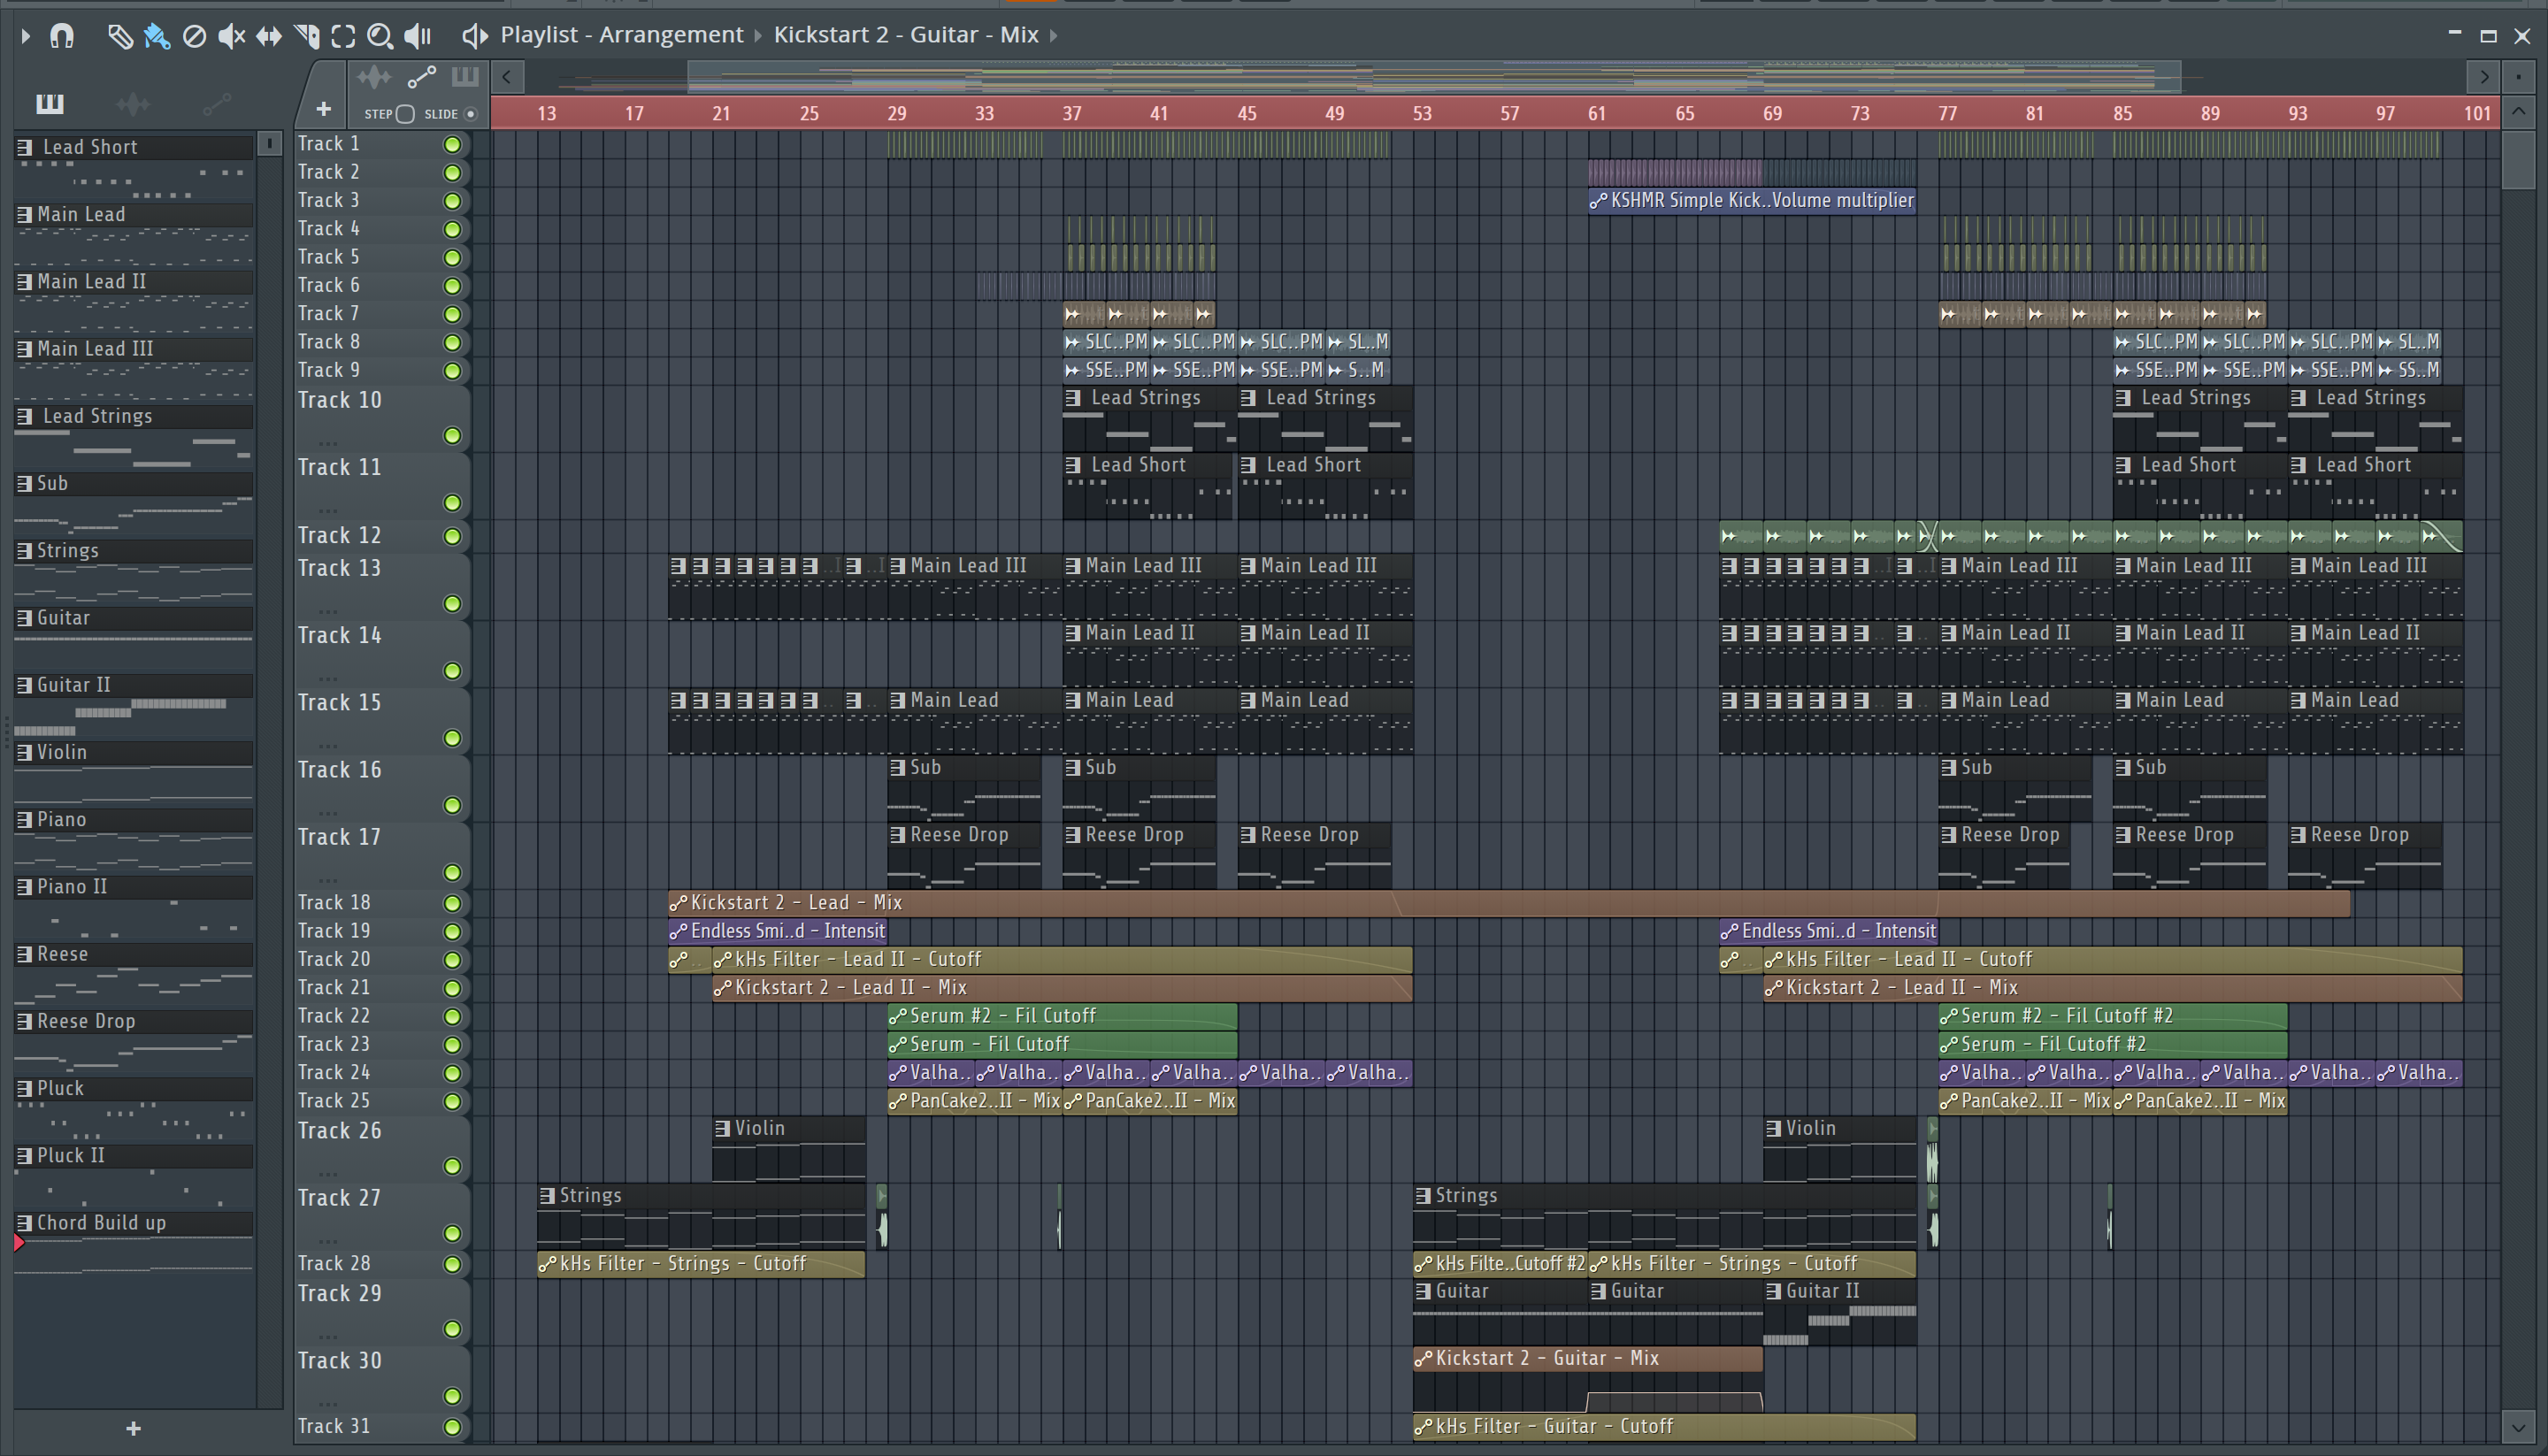Select the Lead Strings pattern in picker
Image resolution: width=2548 pixels, height=1456 pixels.
134,416
